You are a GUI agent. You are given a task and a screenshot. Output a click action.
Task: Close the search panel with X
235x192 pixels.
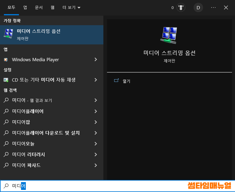point(226,7)
